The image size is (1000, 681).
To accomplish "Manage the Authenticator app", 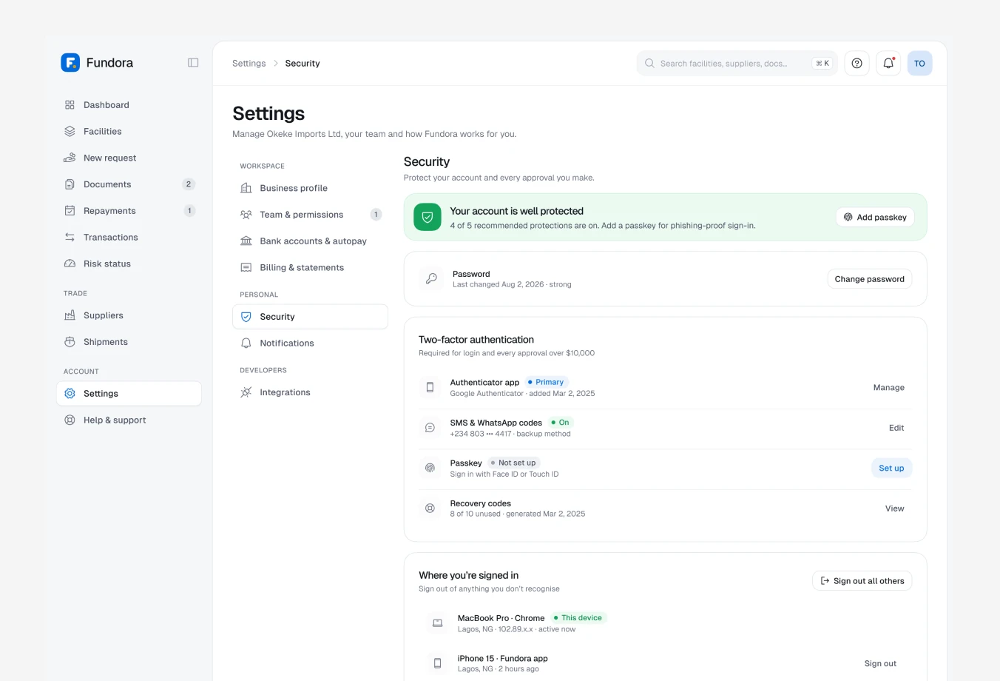I will (888, 388).
